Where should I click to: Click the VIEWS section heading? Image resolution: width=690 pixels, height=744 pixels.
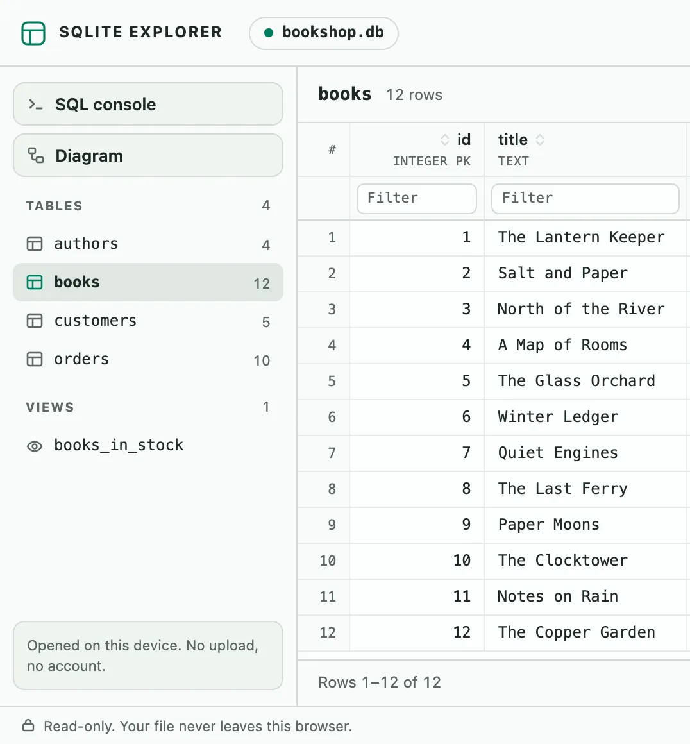tap(50, 407)
